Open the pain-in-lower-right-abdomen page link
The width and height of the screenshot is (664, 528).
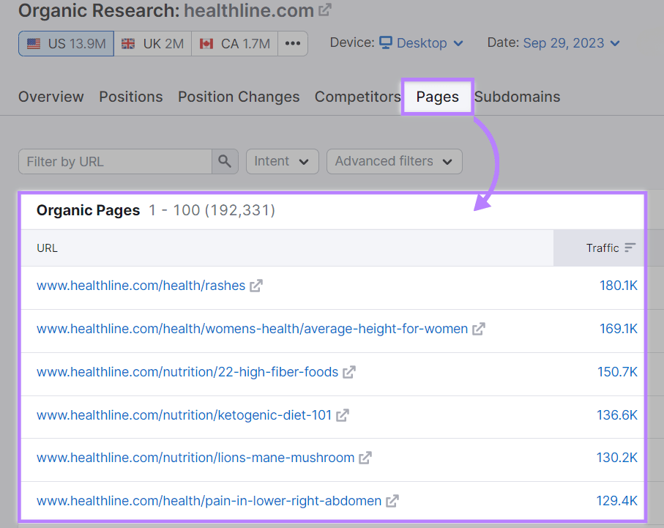(209, 502)
